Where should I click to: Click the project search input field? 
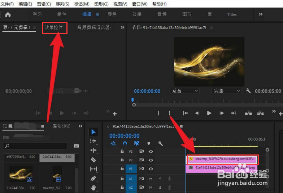click(x=35, y=145)
